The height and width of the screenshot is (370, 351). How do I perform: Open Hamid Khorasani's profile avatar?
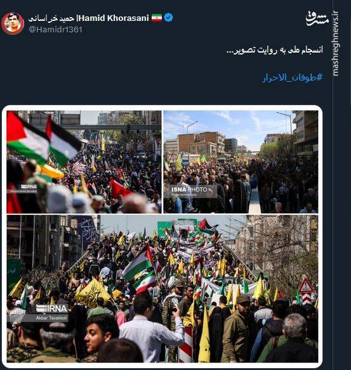(13, 23)
